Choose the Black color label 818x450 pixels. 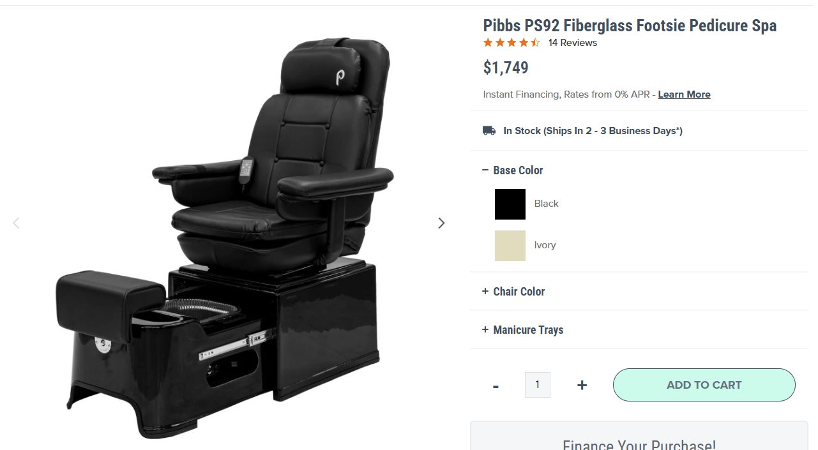click(547, 204)
